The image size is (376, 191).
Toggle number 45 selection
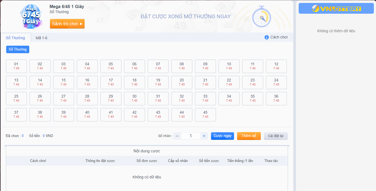(205, 114)
